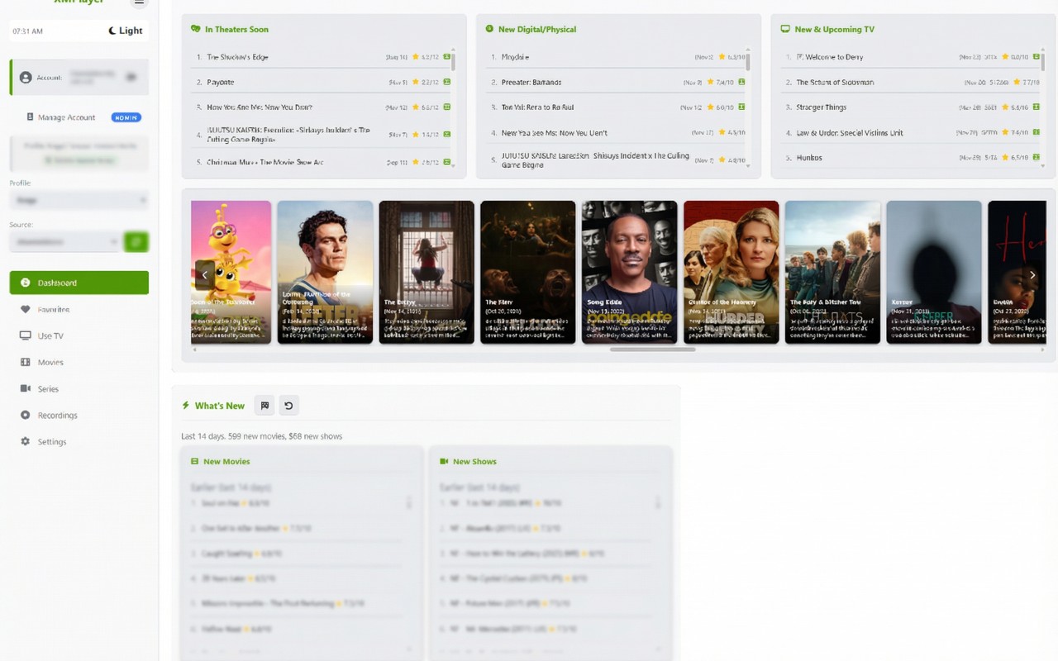Click green icon on fifth New & Upcoming TV row

click(1037, 157)
